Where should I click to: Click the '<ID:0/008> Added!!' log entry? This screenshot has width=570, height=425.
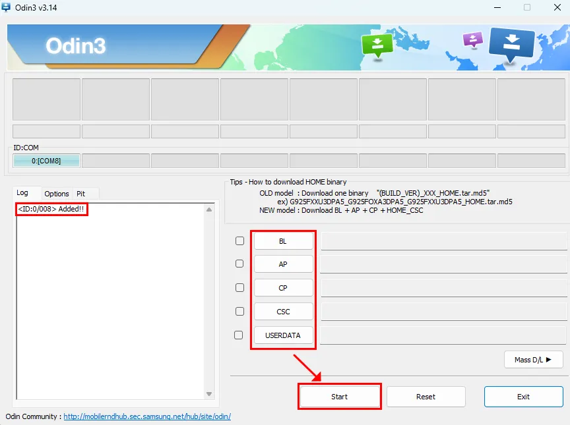51,209
